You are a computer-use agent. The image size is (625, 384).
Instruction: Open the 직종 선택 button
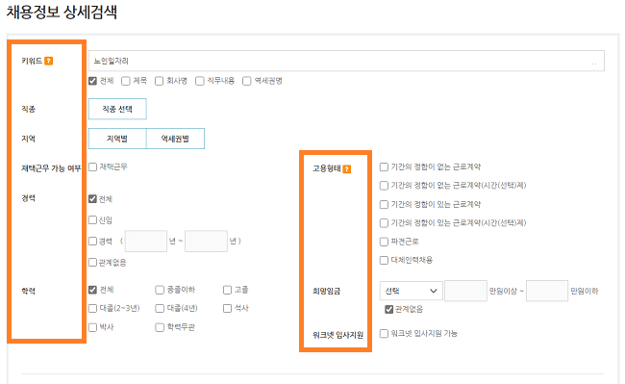pyautogui.click(x=117, y=109)
